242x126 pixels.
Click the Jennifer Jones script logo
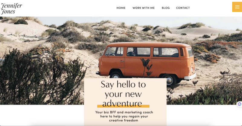tap(11, 9)
